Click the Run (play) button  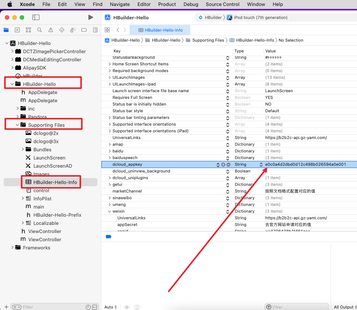(91, 17)
